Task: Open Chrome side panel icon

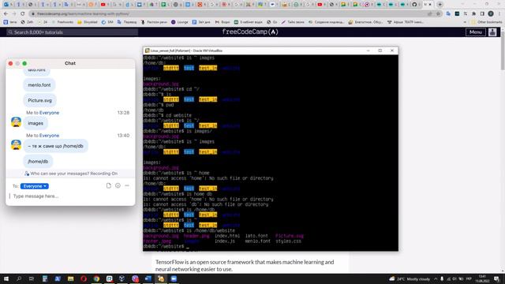Action: tap(482, 14)
